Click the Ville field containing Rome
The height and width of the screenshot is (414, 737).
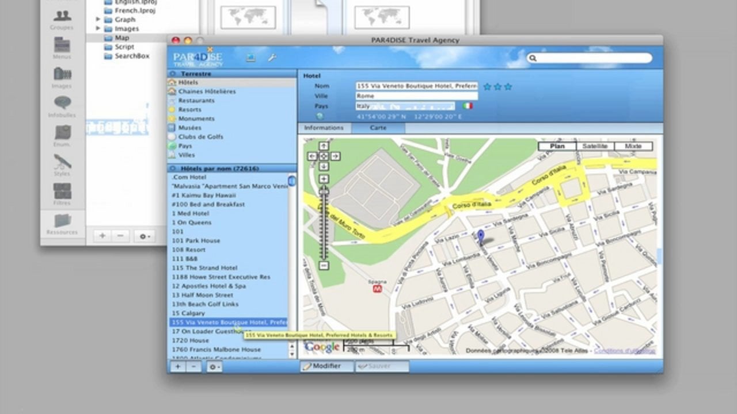point(417,96)
